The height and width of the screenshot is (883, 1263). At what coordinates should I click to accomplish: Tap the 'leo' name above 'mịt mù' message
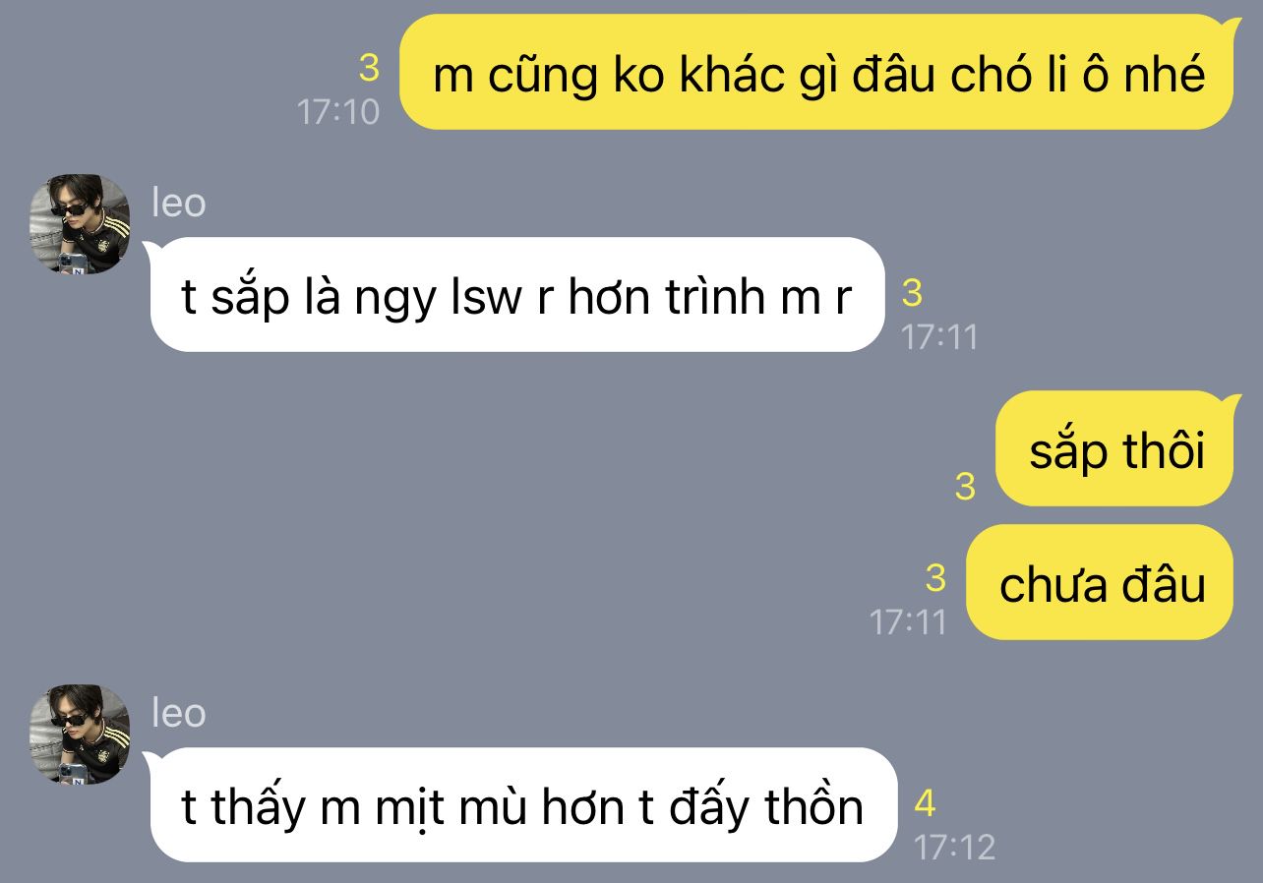point(178,713)
